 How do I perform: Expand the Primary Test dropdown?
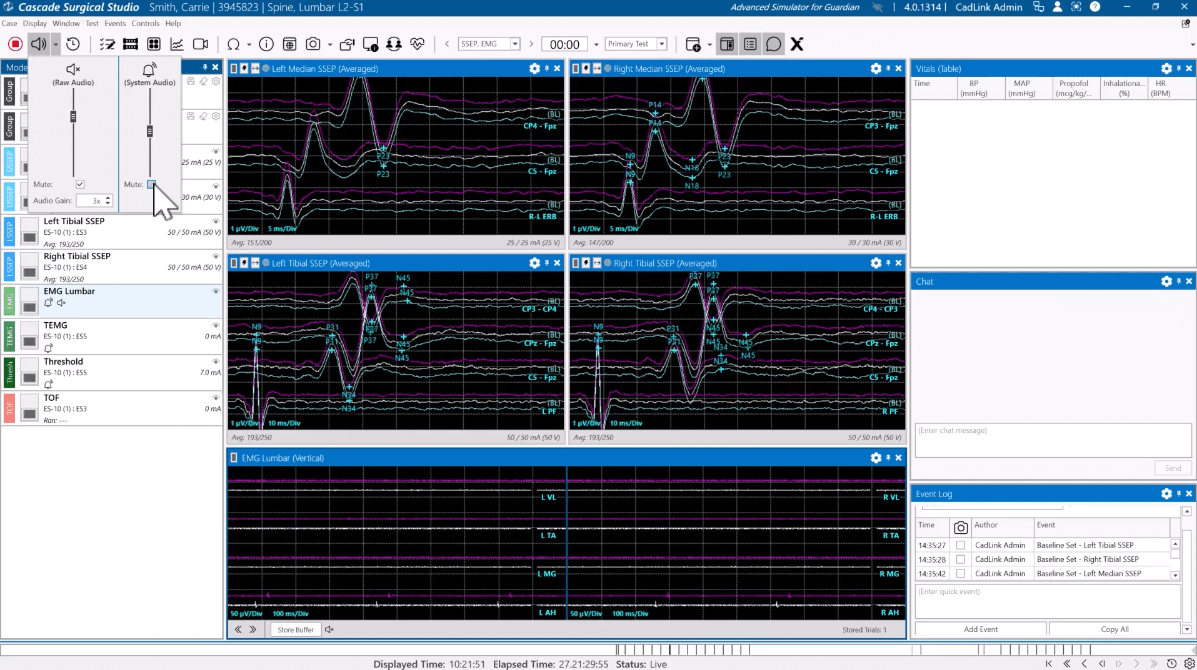coord(661,44)
